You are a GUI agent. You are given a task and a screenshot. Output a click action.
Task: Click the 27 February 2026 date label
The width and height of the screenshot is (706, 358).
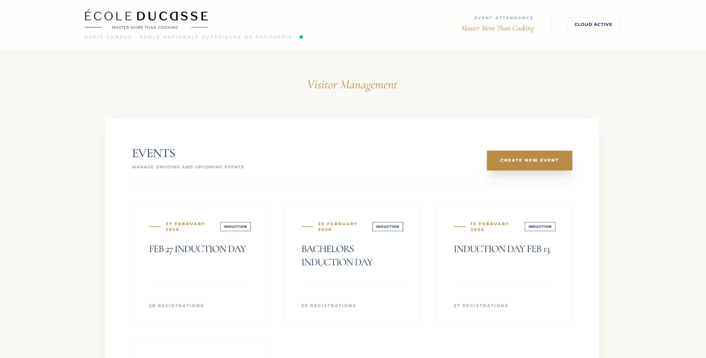click(185, 227)
